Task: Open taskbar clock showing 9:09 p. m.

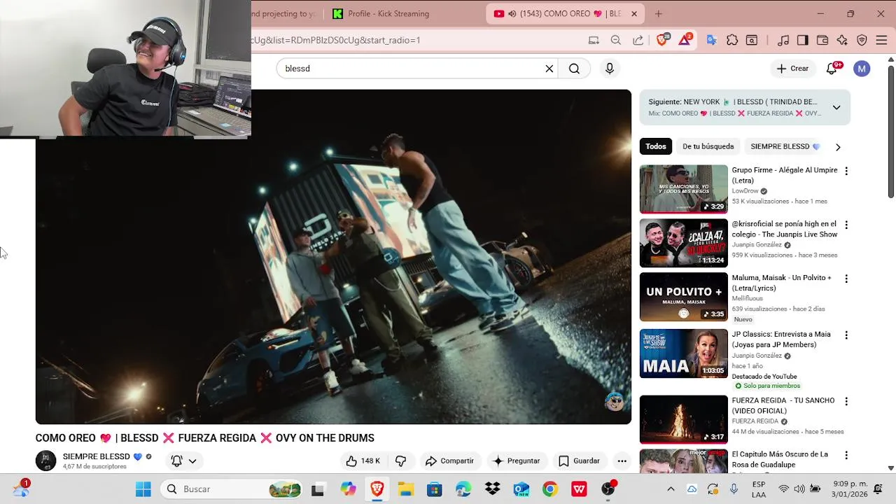Action: click(850, 489)
